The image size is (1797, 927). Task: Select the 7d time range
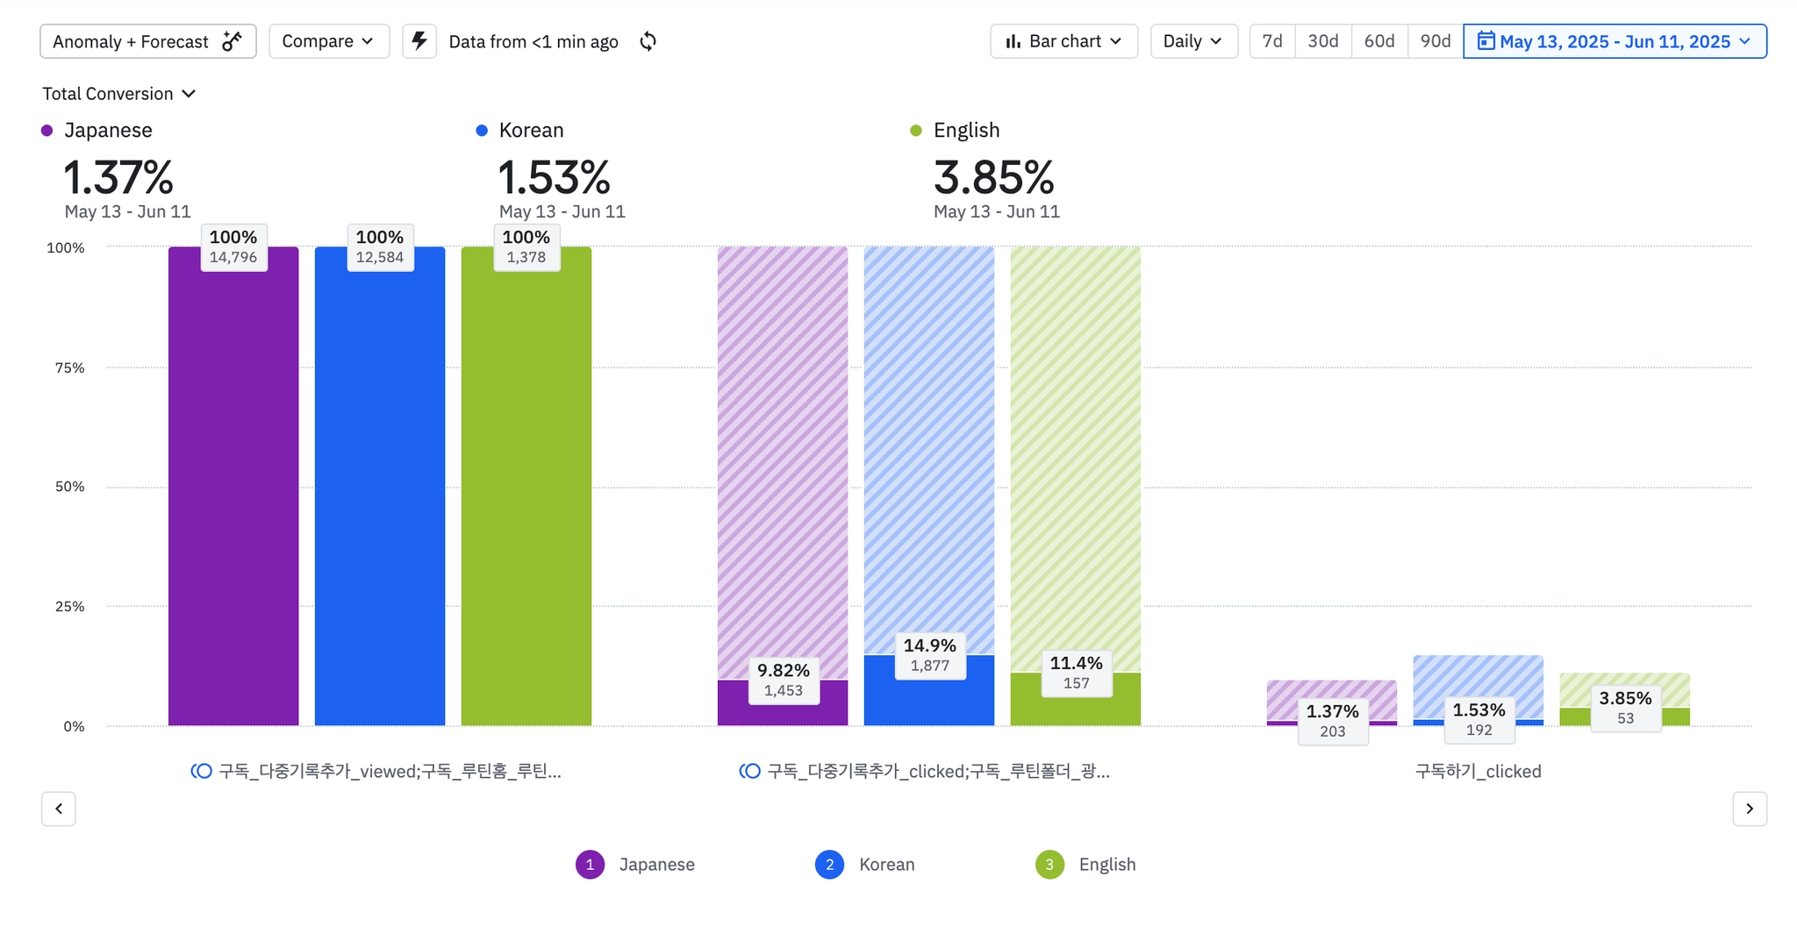tap(1272, 41)
